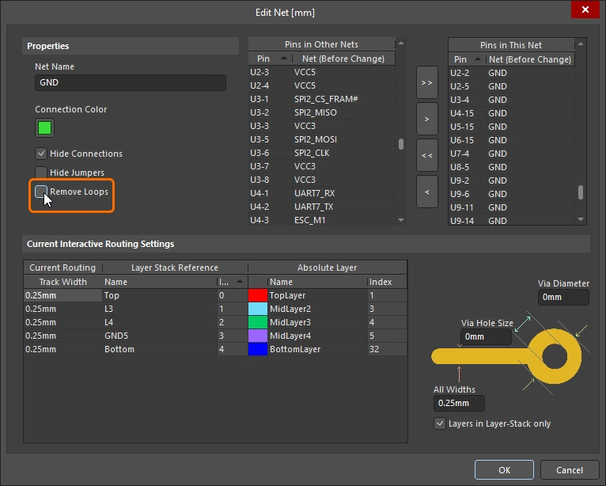Viewport: 606px width, 486px height.
Task: Click the move all pins right (>>) button
Action: 426,82
